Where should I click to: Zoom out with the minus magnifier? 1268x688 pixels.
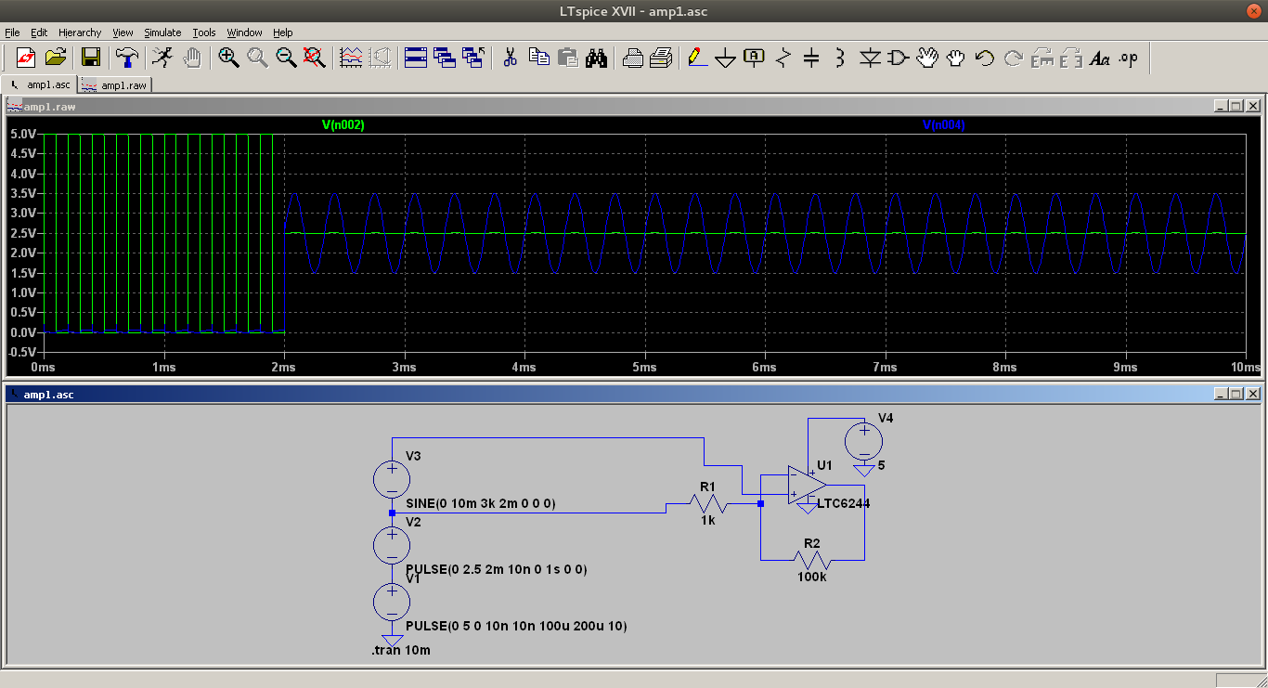tap(286, 58)
